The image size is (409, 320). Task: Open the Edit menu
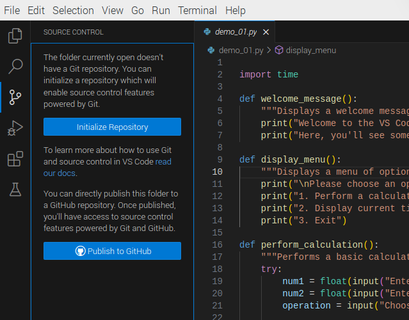pos(36,10)
